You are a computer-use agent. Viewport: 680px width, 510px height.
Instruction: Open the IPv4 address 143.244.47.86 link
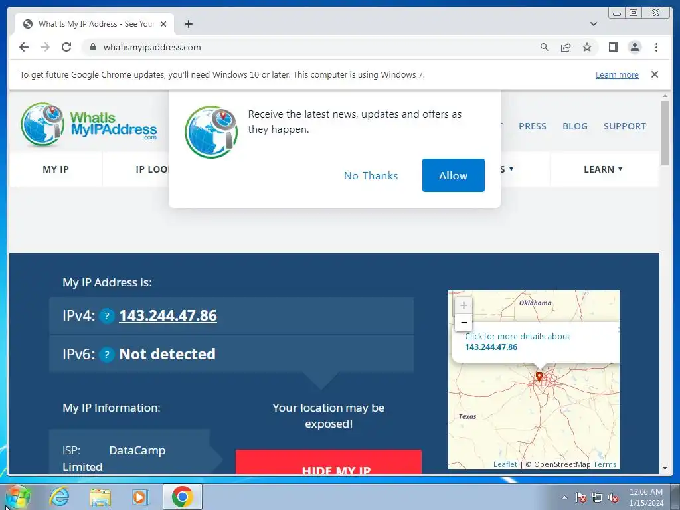pos(168,315)
